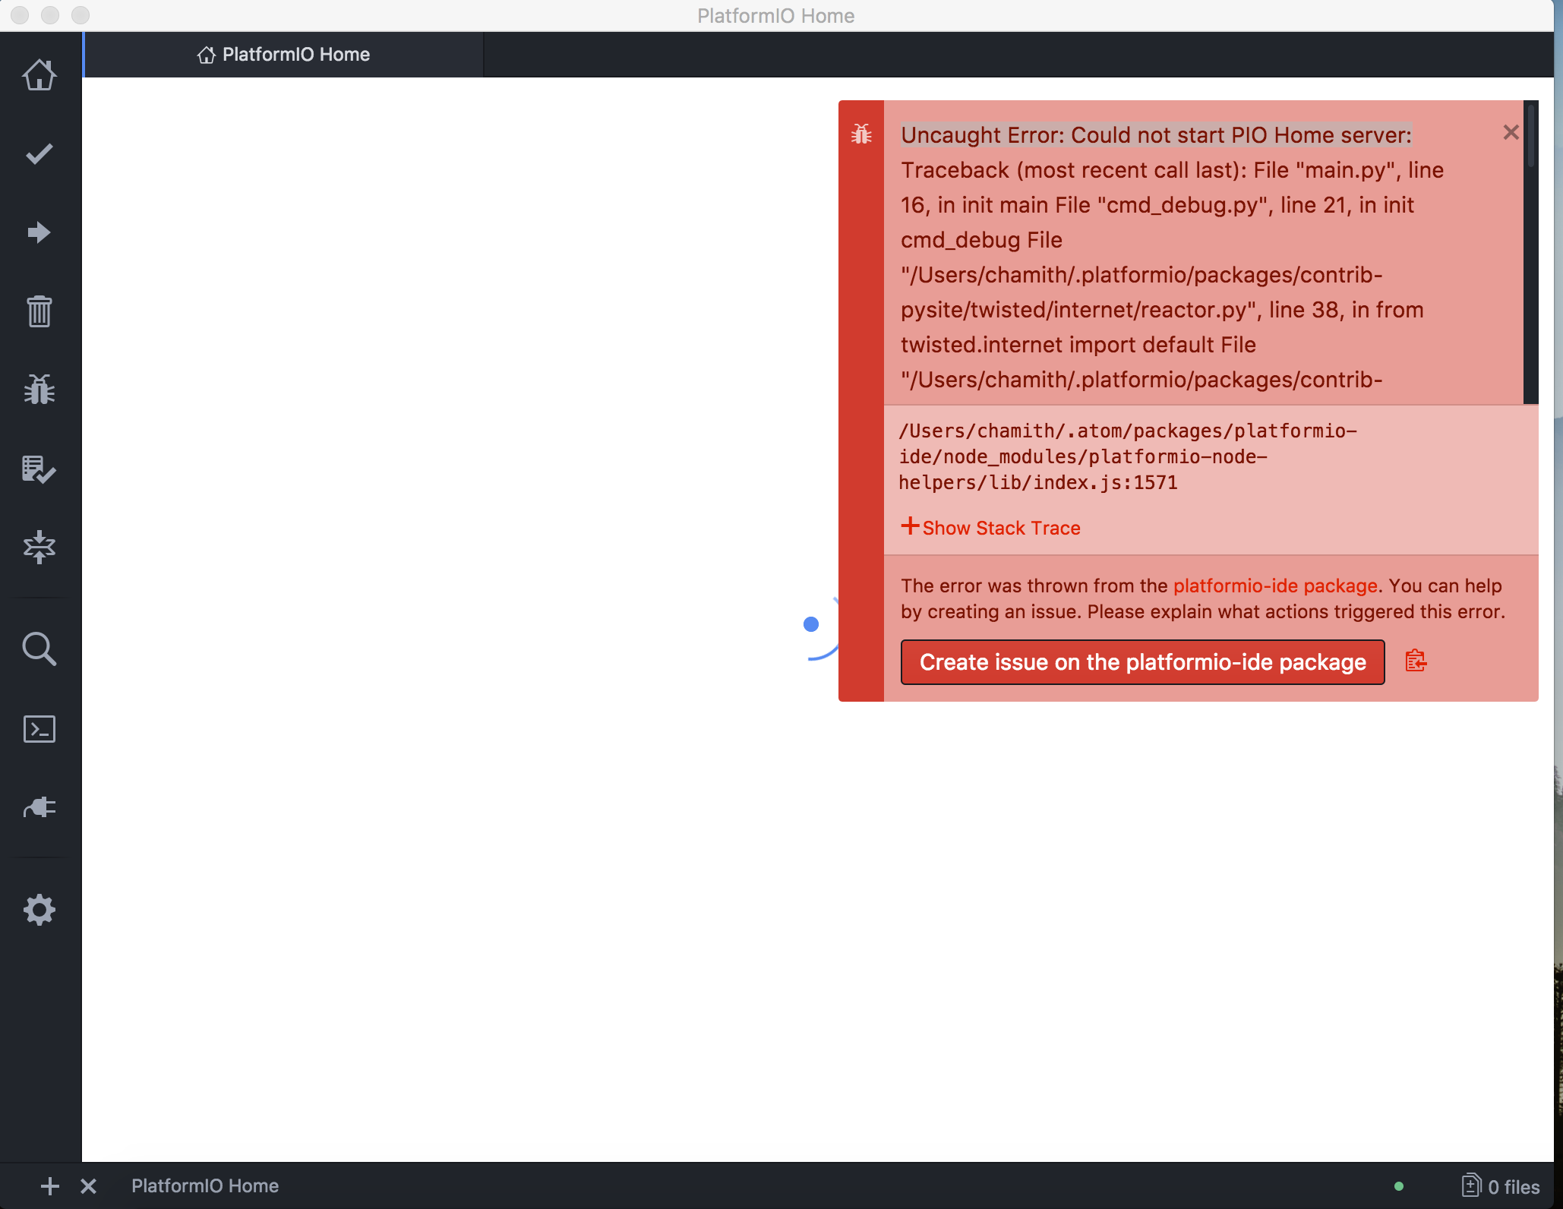This screenshot has width=1563, height=1209.
Task: Launch Debug with the bug icon
Action: coord(39,389)
